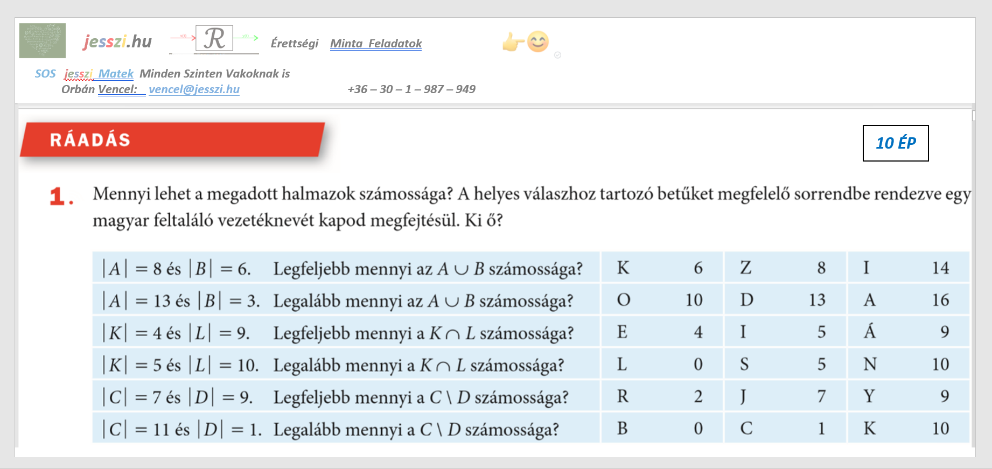
Task: Click the blue SOS text
Action: pos(45,74)
